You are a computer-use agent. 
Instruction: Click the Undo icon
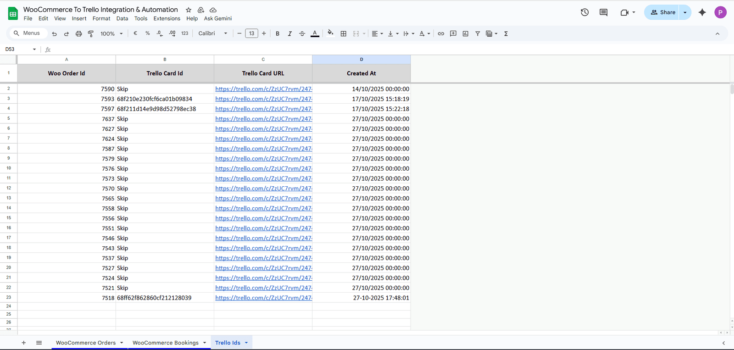(x=54, y=33)
